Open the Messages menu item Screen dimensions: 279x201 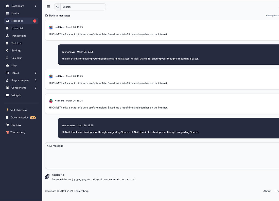[21, 21]
